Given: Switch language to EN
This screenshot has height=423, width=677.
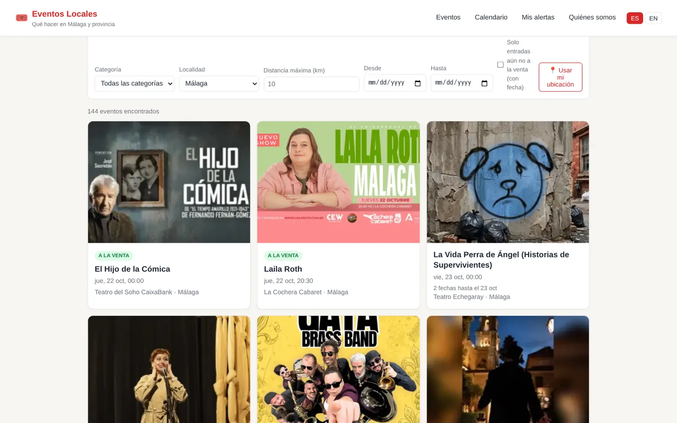Looking at the screenshot, I should point(653,18).
